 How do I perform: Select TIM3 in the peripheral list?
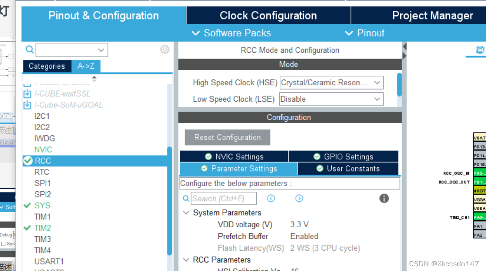click(42, 239)
